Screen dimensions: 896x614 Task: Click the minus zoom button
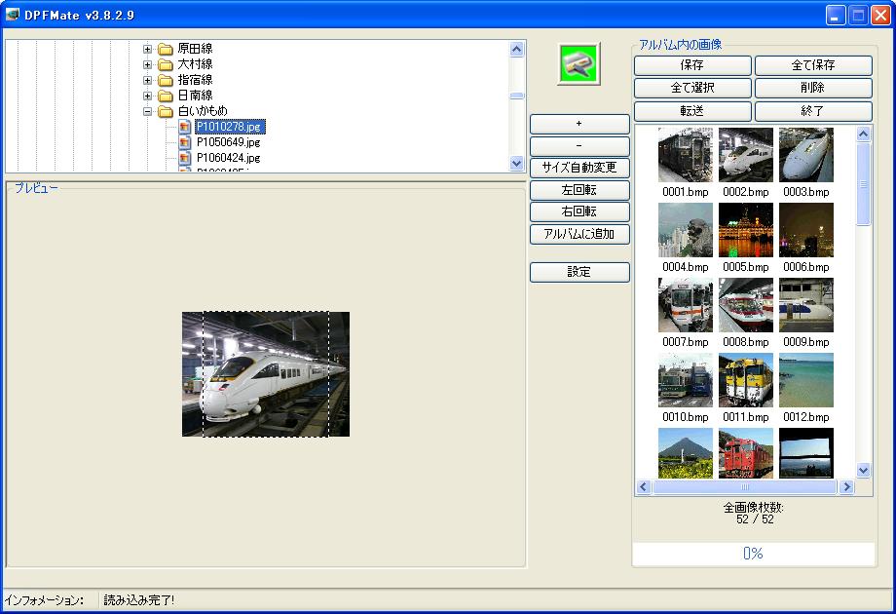(x=579, y=146)
